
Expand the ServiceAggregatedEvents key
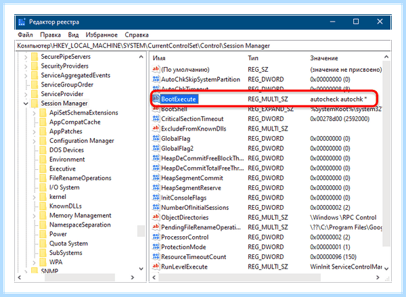[26, 76]
